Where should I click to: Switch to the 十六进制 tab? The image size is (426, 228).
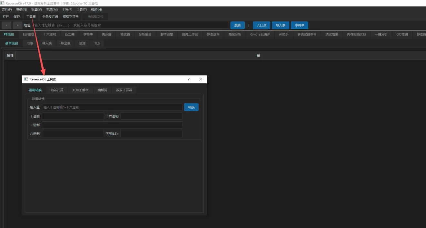[50, 34]
